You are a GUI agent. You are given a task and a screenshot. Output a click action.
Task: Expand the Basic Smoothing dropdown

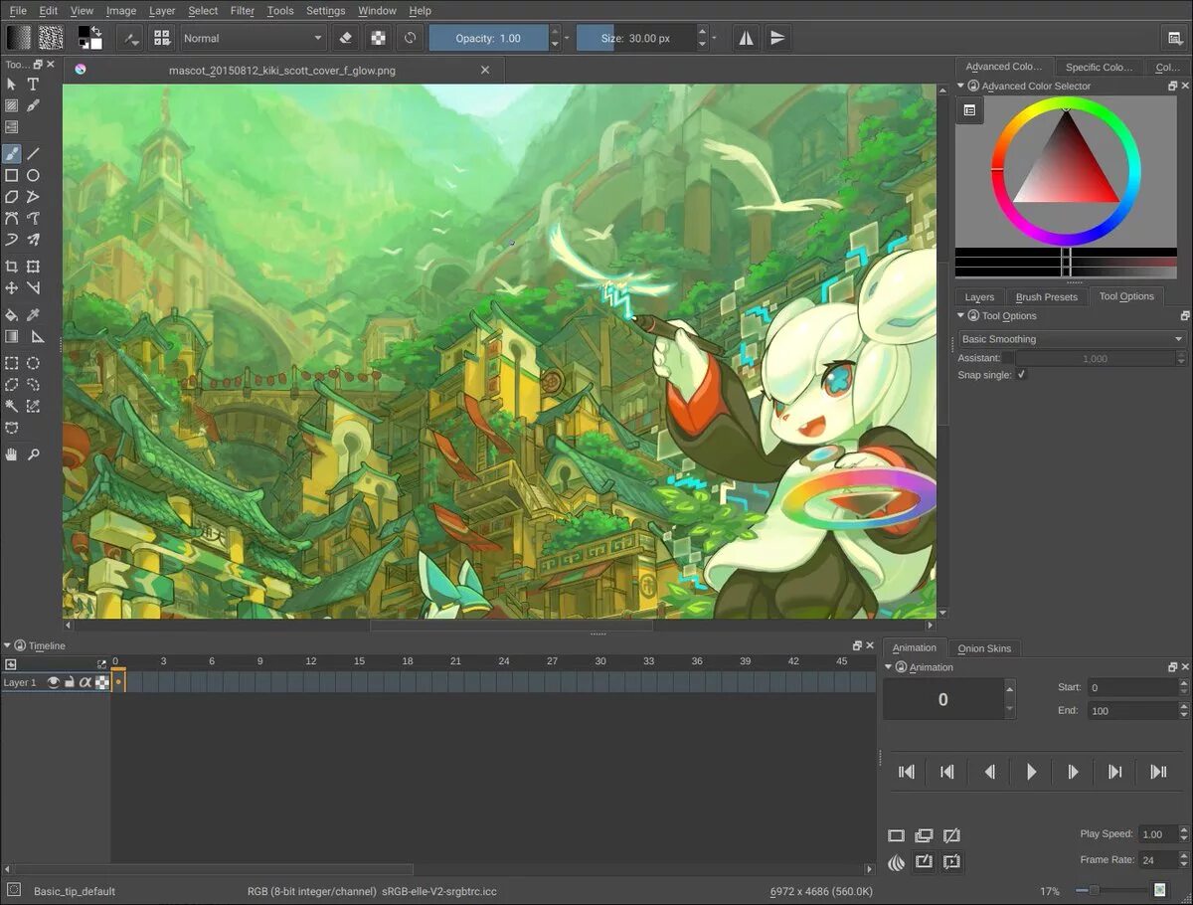coord(1072,339)
